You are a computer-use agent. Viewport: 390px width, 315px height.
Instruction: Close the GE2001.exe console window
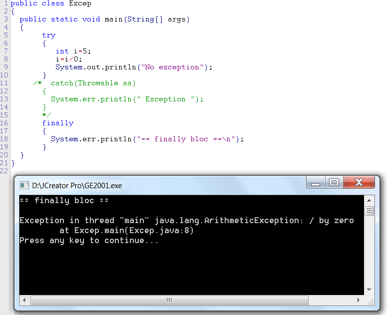pos(359,183)
